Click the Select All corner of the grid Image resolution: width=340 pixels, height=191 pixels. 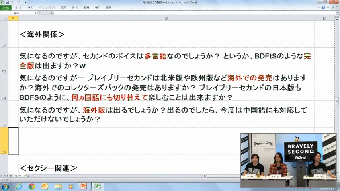4,18
